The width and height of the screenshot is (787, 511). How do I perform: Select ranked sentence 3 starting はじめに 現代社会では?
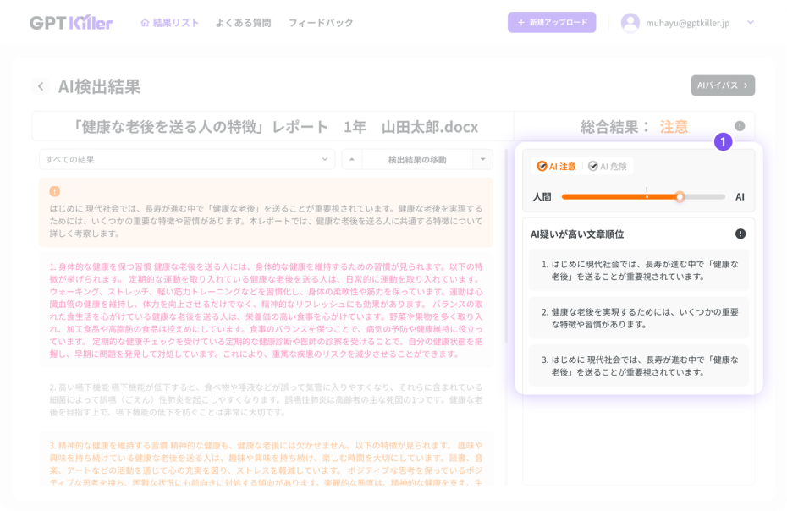[638, 365]
